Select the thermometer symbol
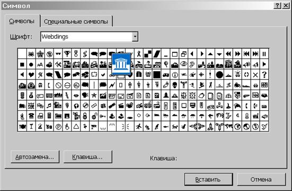The width and height of the screenshot is (292, 191). pos(246,116)
